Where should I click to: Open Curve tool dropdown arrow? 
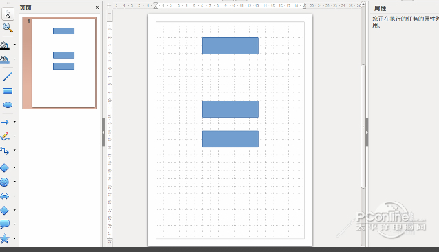(x=14, y=136)
